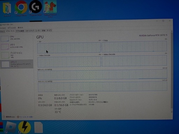Click the CPU mini graph thumbnail
Viewport: 179px width, 134px height.
pos(5,38)
